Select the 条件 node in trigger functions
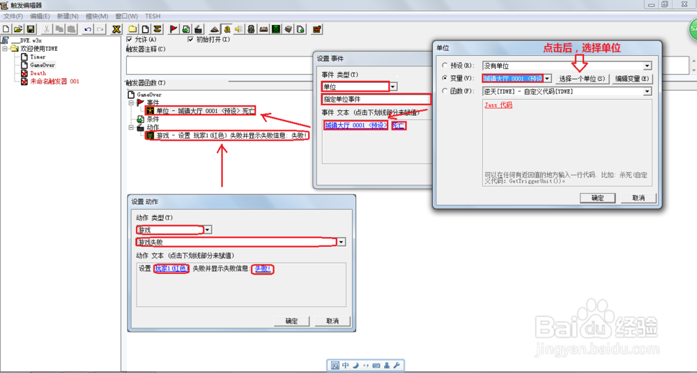This screenshot has height=373, width=697. point(153,119)
